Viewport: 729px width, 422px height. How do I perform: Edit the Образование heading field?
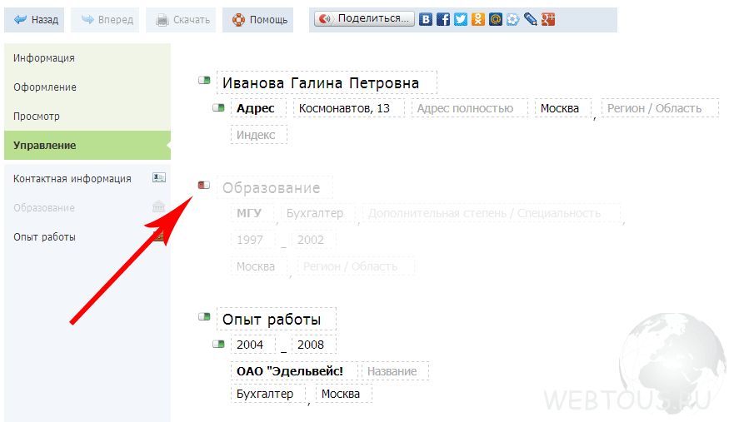(275, 188)
